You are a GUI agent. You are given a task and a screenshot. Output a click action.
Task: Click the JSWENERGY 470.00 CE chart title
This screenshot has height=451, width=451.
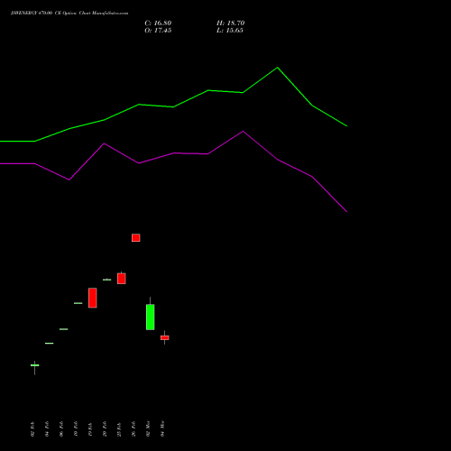coord(69,14)
